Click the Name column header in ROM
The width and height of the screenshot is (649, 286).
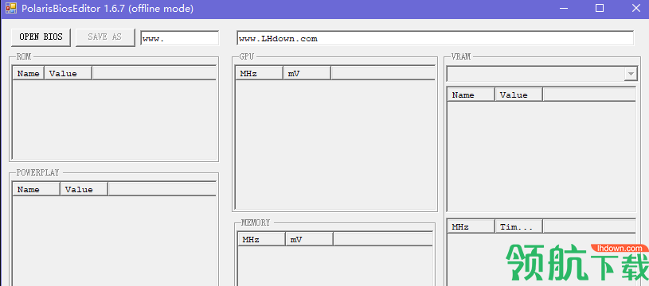[29, 73]
